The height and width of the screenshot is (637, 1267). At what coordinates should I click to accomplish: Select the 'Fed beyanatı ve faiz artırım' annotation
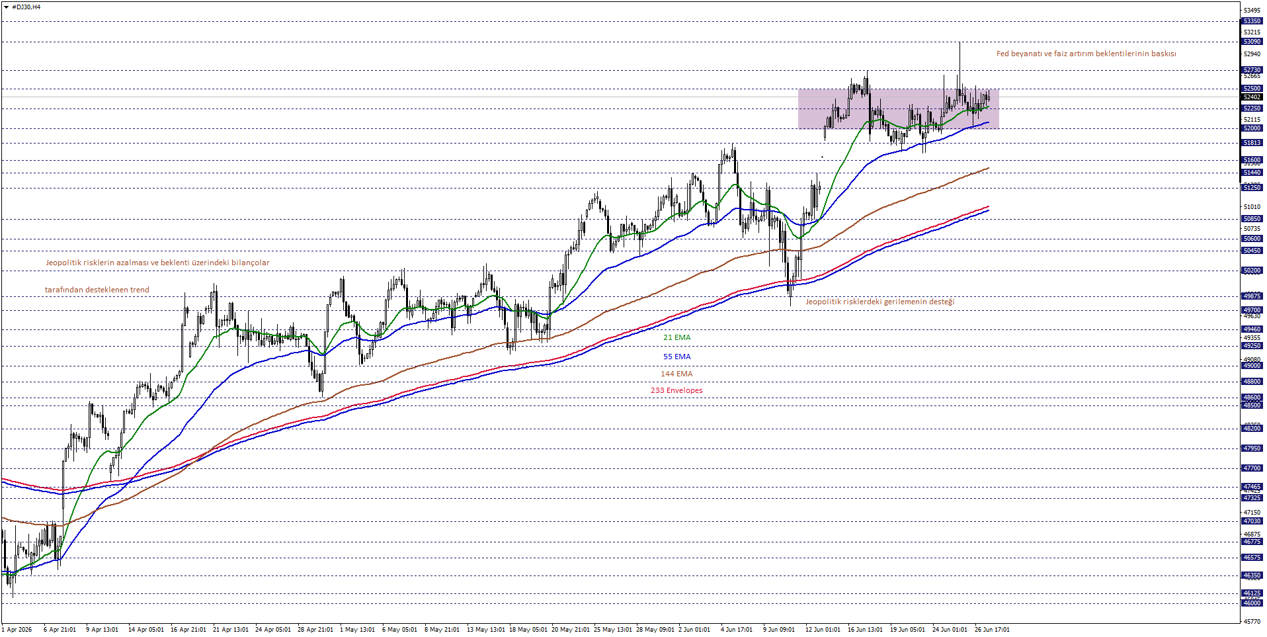coord(1086,54)
